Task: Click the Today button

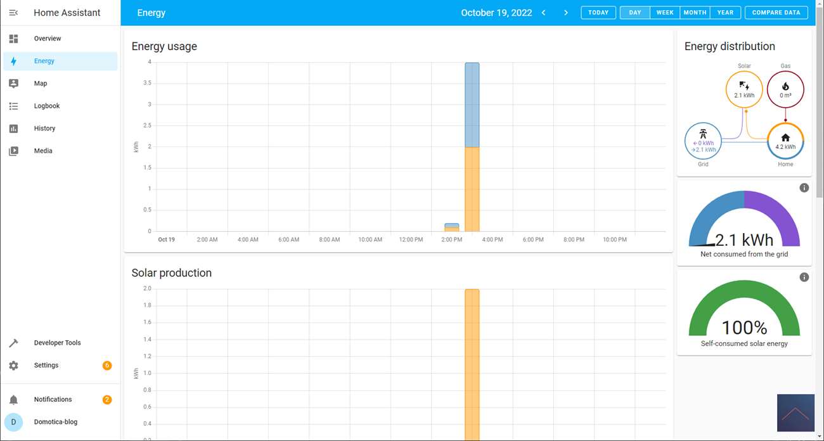Action: click(x=598, y=13)
